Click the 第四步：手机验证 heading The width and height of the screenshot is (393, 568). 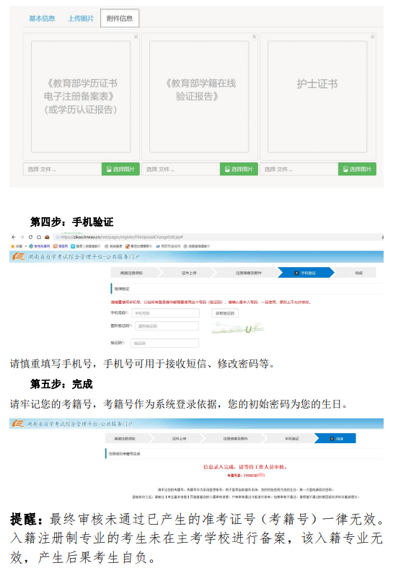coord(71,222)
